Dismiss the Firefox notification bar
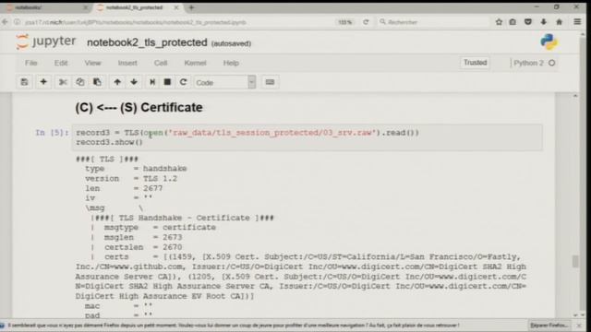 (579, 326)
